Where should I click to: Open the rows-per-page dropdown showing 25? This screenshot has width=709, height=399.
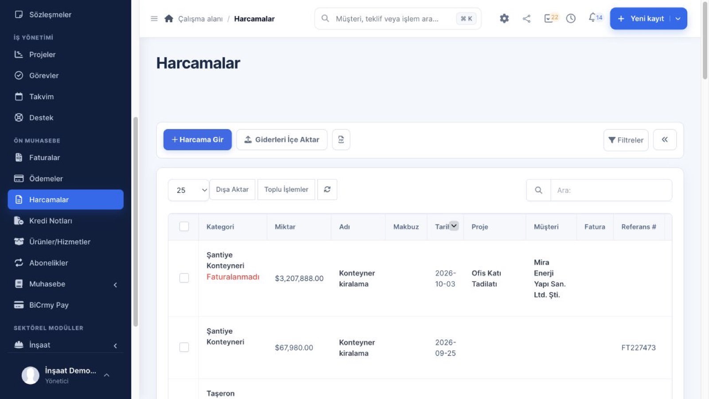point(188,190)
